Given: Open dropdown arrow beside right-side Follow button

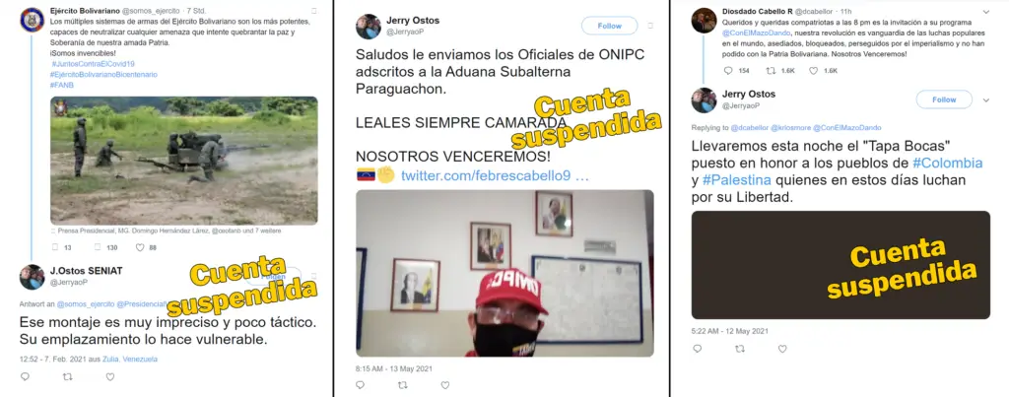Looking at the screenshot, I should 985,100.
